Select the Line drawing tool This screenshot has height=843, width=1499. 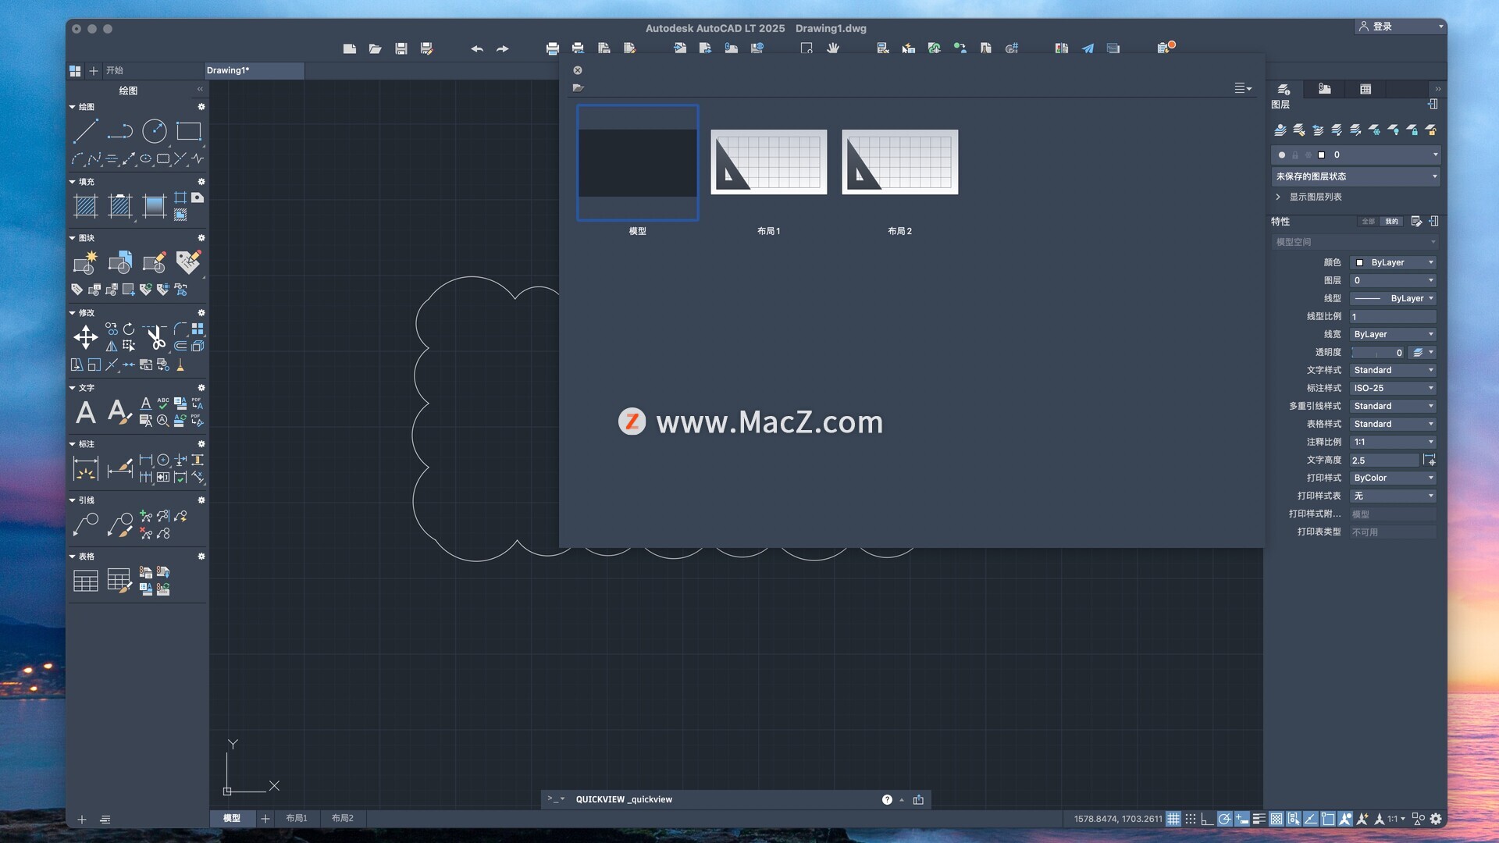pos(85,131)
